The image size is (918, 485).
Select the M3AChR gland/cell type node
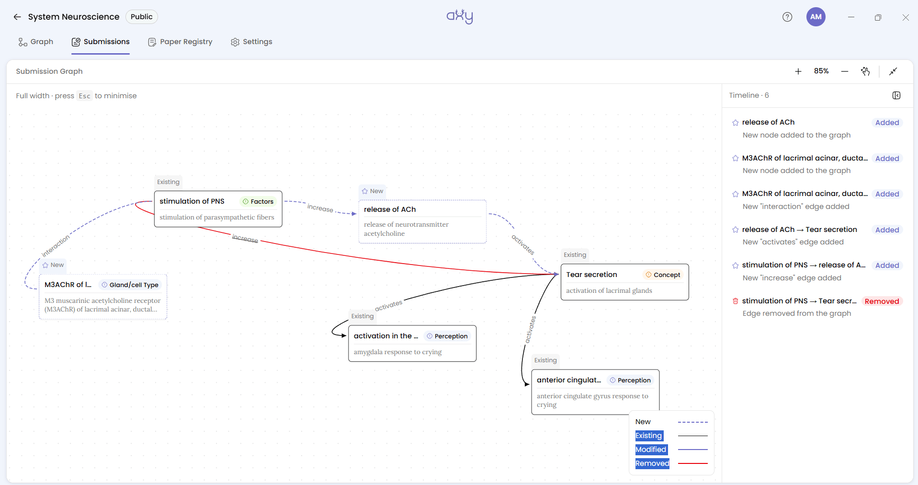(x=103, y=297)
